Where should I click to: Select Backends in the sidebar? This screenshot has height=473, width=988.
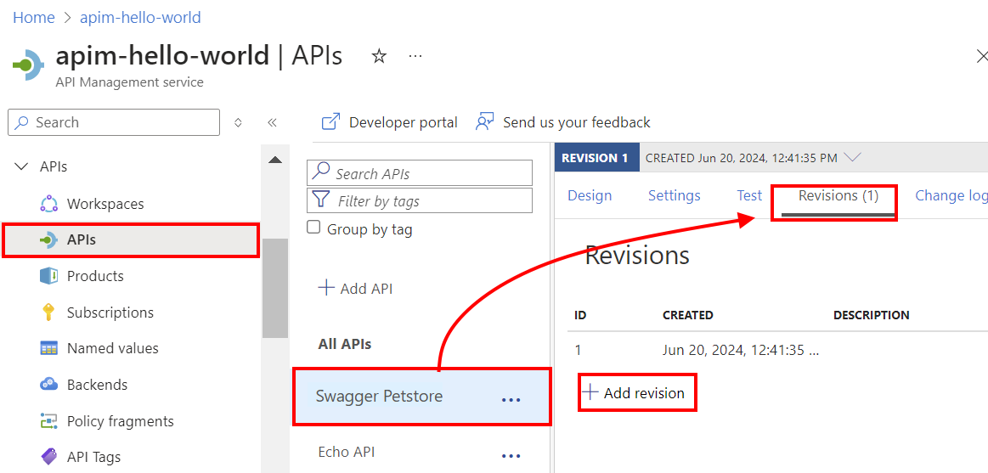[98, 384]
